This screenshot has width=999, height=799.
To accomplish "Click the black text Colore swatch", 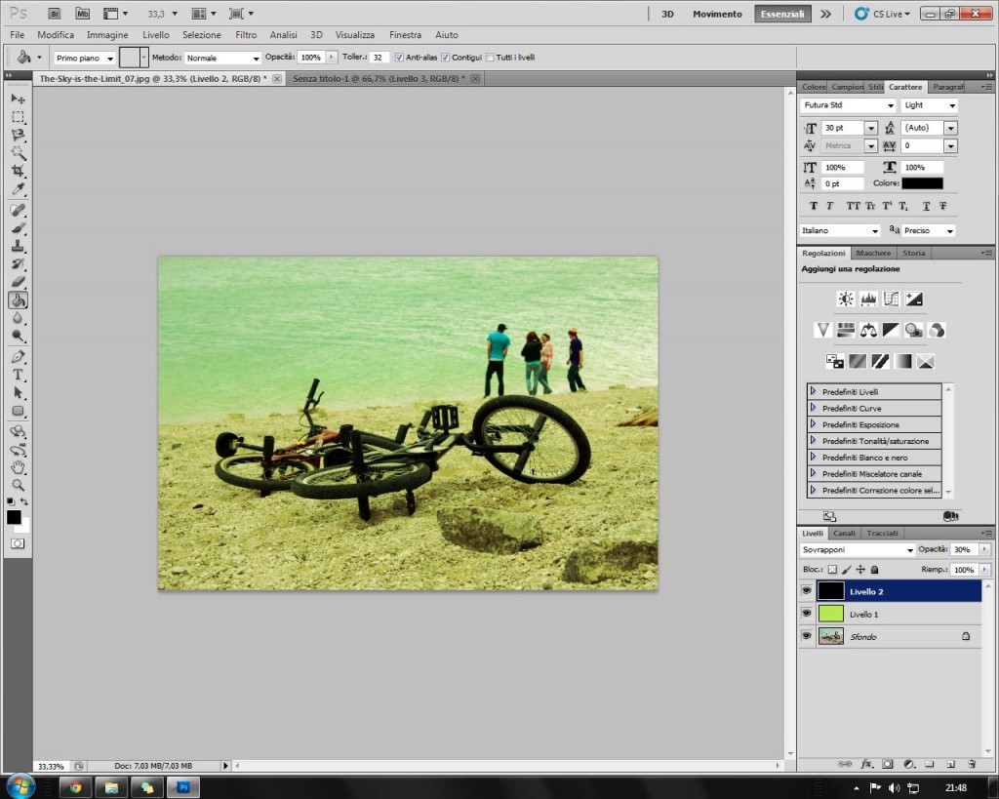I will tap(922, 183).
